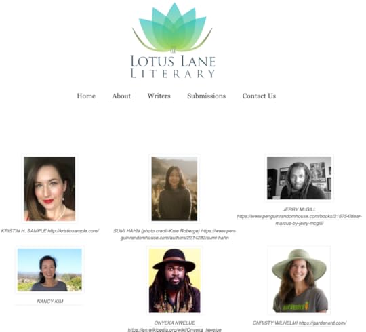Go to the About page
366x332 pixels.
[x=121, y=96]
